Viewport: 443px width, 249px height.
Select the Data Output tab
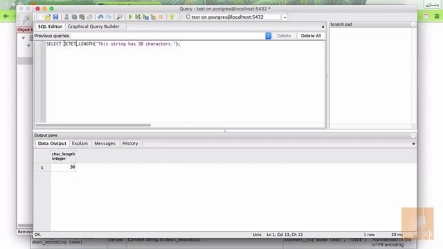coord(52,143)
